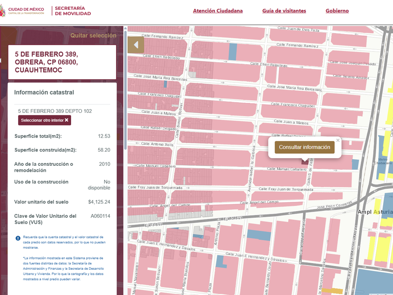Click the Secretaría de Movilidad logo
This screenshot has height=295, width=393.
73,11
